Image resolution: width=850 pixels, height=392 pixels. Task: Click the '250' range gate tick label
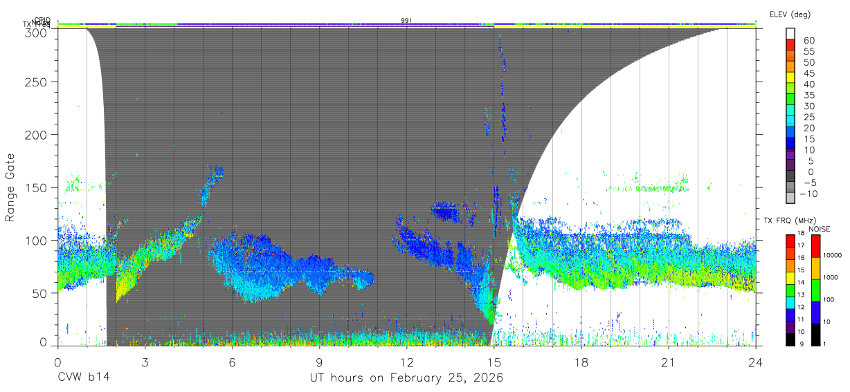[x=35, y=82]
